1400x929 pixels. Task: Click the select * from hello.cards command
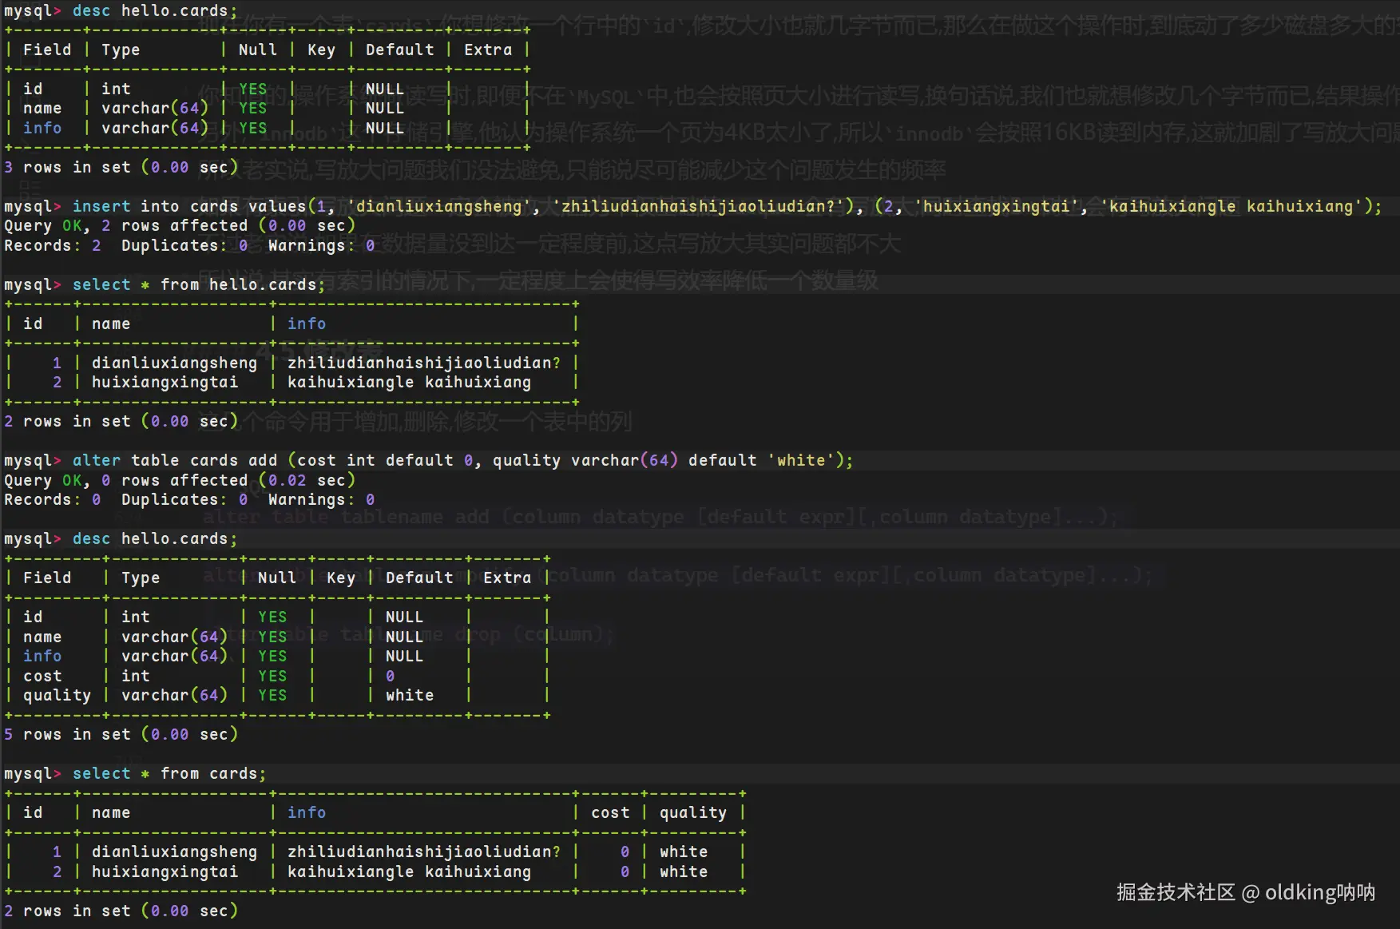198,284
